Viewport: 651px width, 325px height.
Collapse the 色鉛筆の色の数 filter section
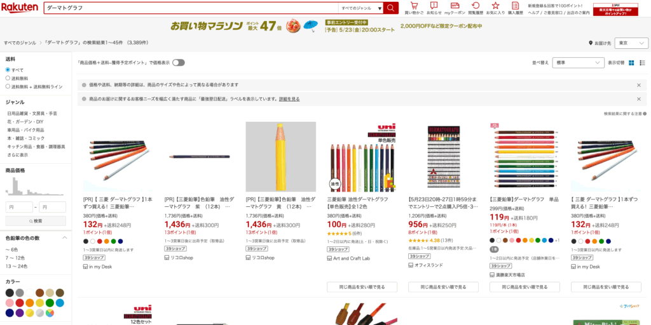(65, 237)
